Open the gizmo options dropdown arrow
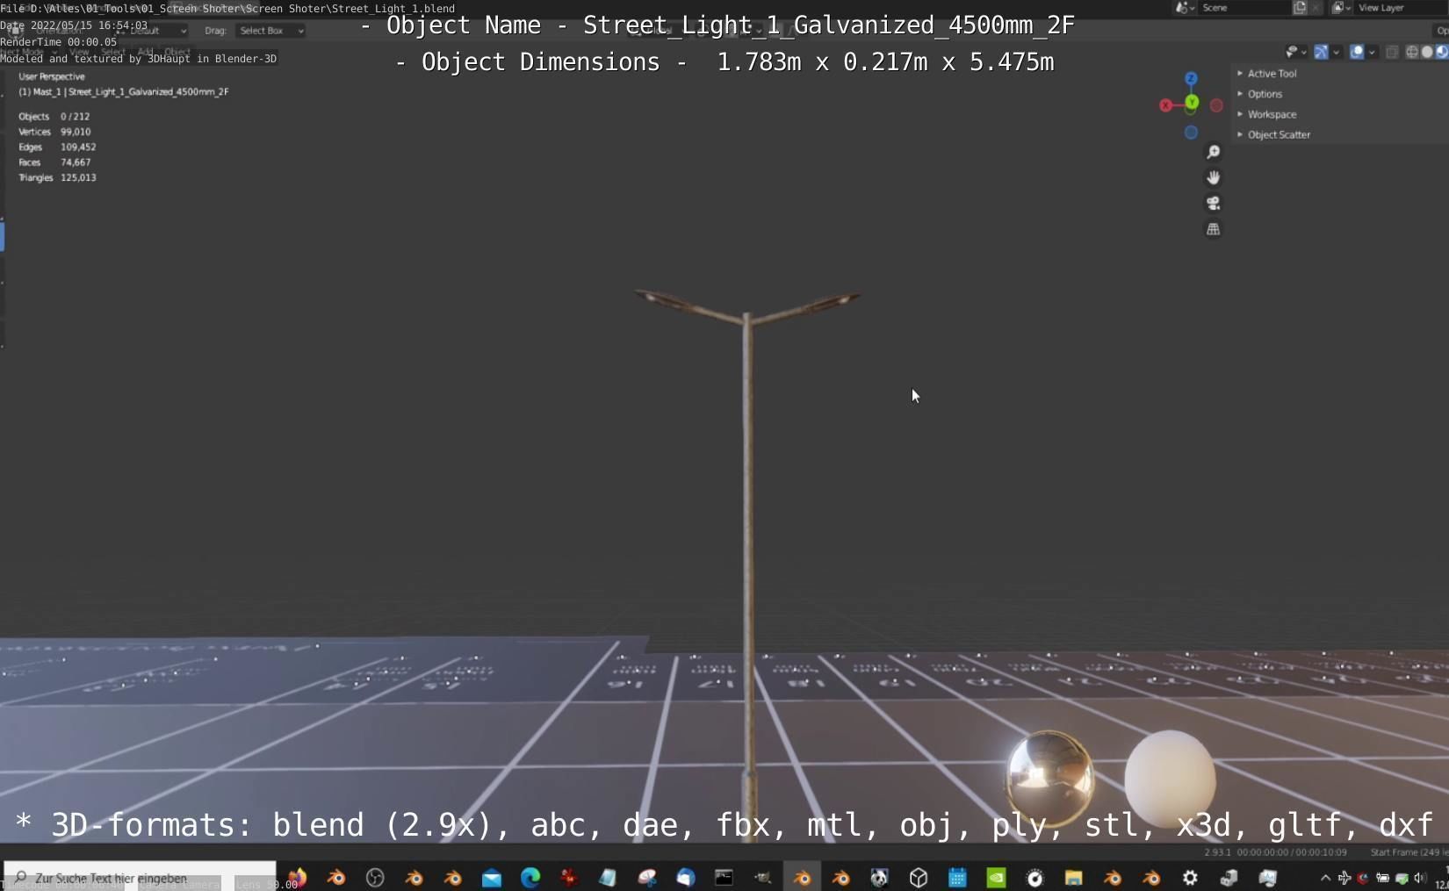The width and height of the screenshot is (1449, 891). click(x=1337, y=53)
